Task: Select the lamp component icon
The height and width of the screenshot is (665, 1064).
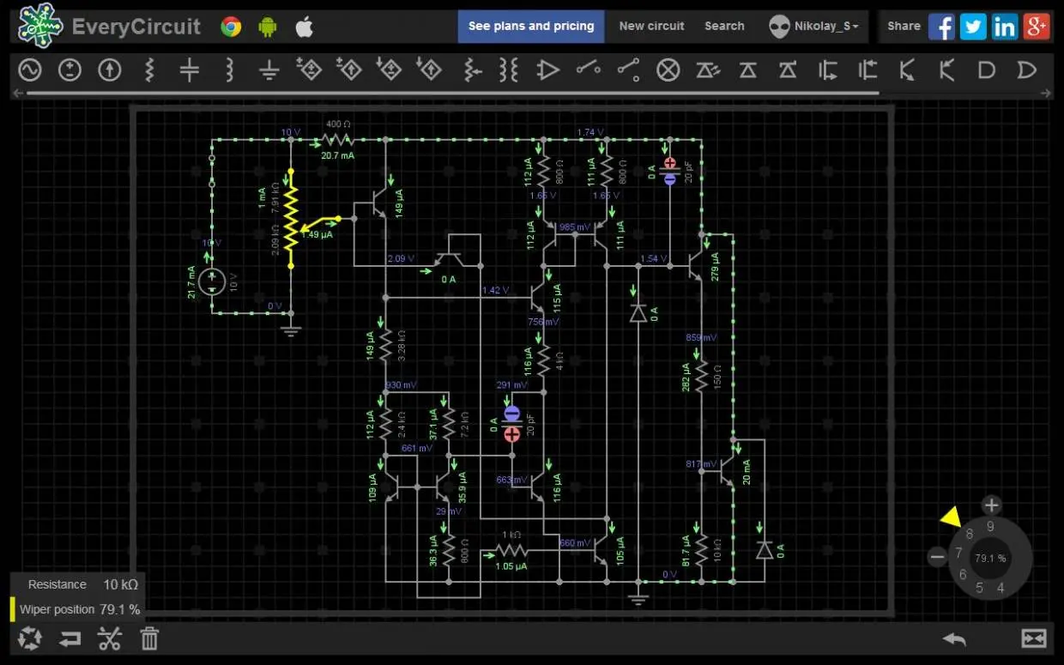Action: tap(668, 70)
